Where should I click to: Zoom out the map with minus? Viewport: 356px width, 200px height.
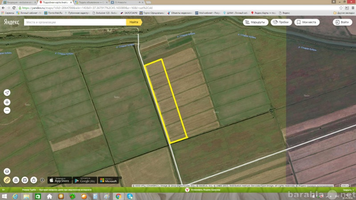(7, 110)
